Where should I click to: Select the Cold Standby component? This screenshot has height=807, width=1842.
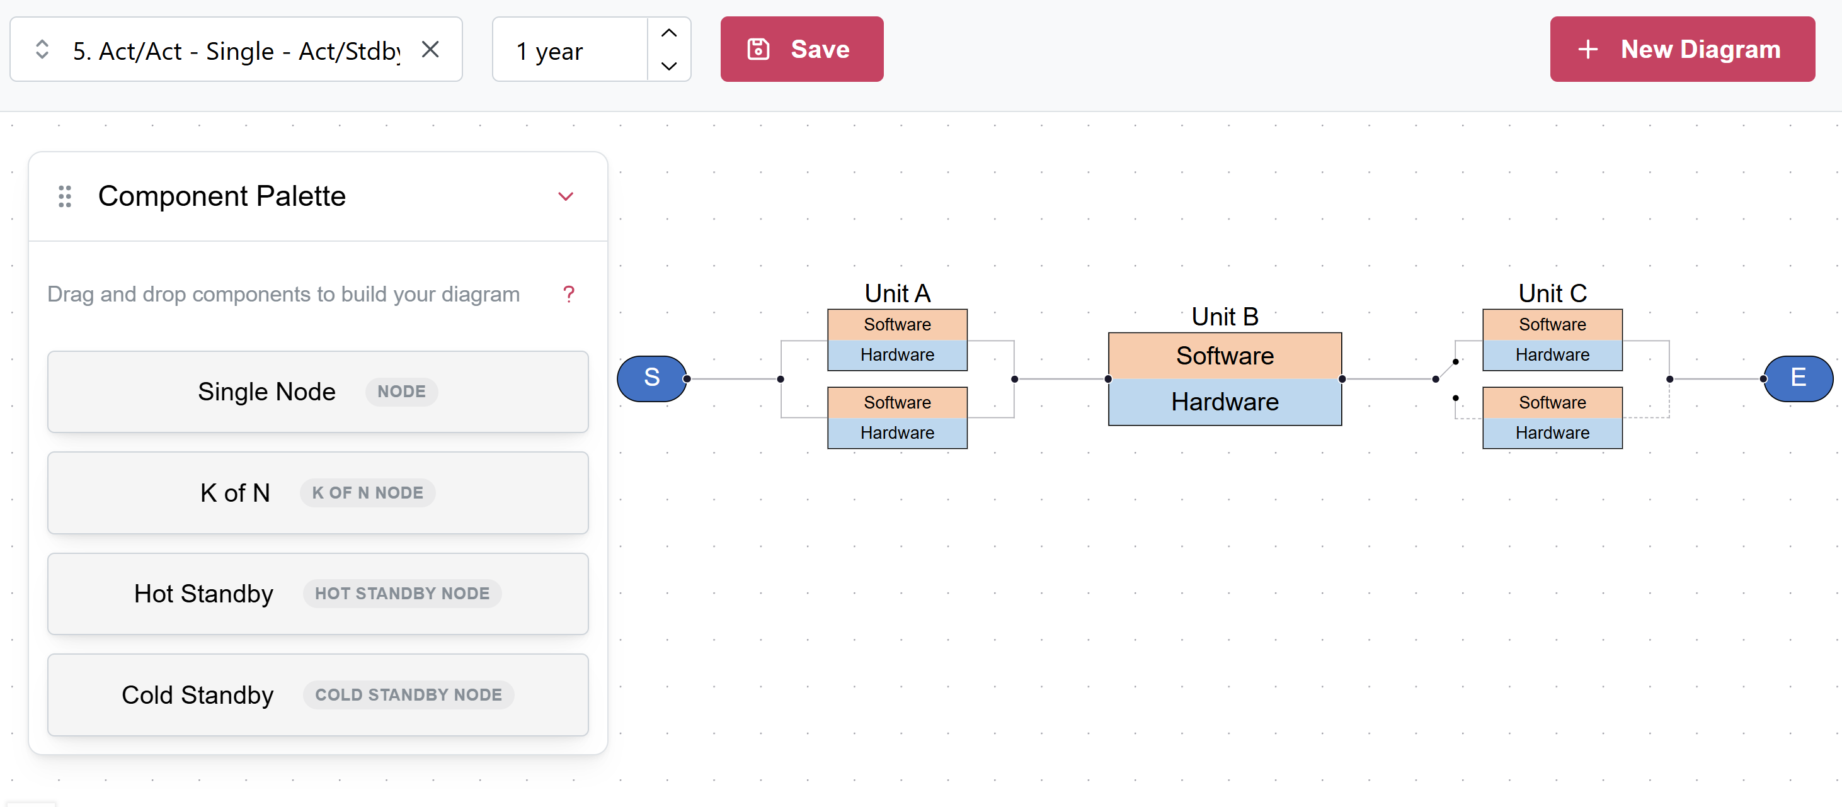[x=317, y=695]
